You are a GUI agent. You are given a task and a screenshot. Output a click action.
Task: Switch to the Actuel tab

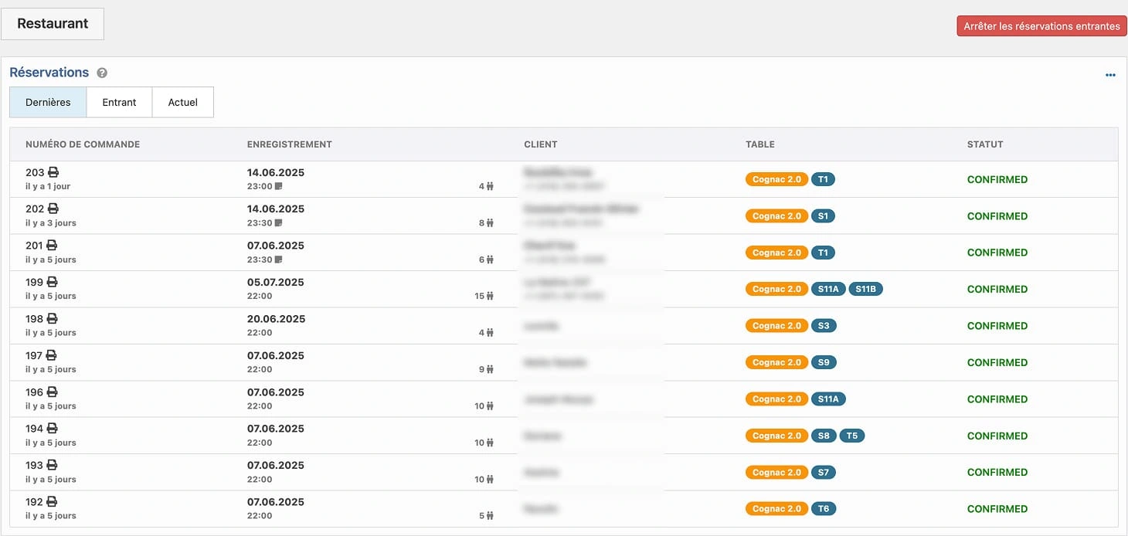(182, 102)
